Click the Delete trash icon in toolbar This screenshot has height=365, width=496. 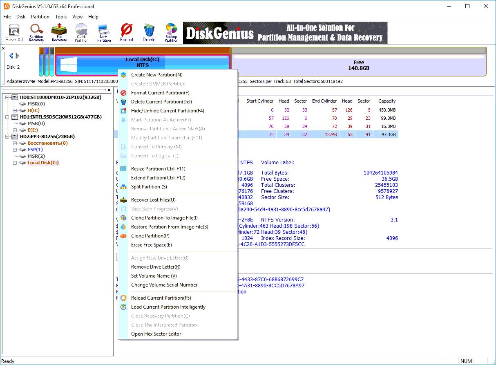tap(149, 33)
